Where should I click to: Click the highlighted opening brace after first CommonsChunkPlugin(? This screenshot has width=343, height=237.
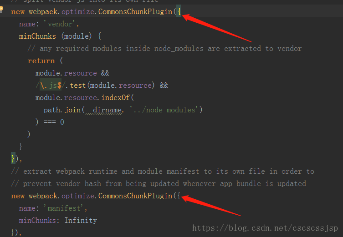(x=179, y=11)
